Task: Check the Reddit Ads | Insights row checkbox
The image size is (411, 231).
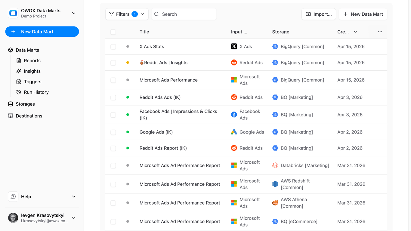Action: click(113, 63)
